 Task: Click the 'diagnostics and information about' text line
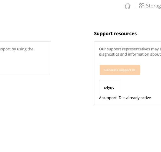point(130,54)
